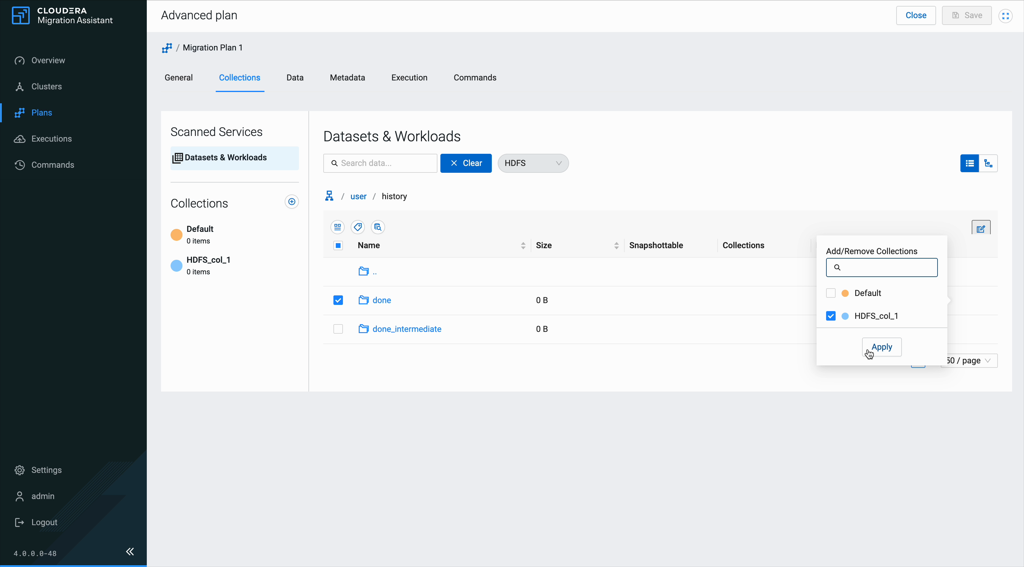The height and width of the screenshot is (567, 1024).
Task: Focus the Add/Remove Collections search field
Action: tap(882, 267)
